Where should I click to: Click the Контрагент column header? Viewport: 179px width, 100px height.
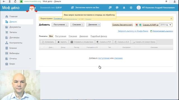pos(126,47)
